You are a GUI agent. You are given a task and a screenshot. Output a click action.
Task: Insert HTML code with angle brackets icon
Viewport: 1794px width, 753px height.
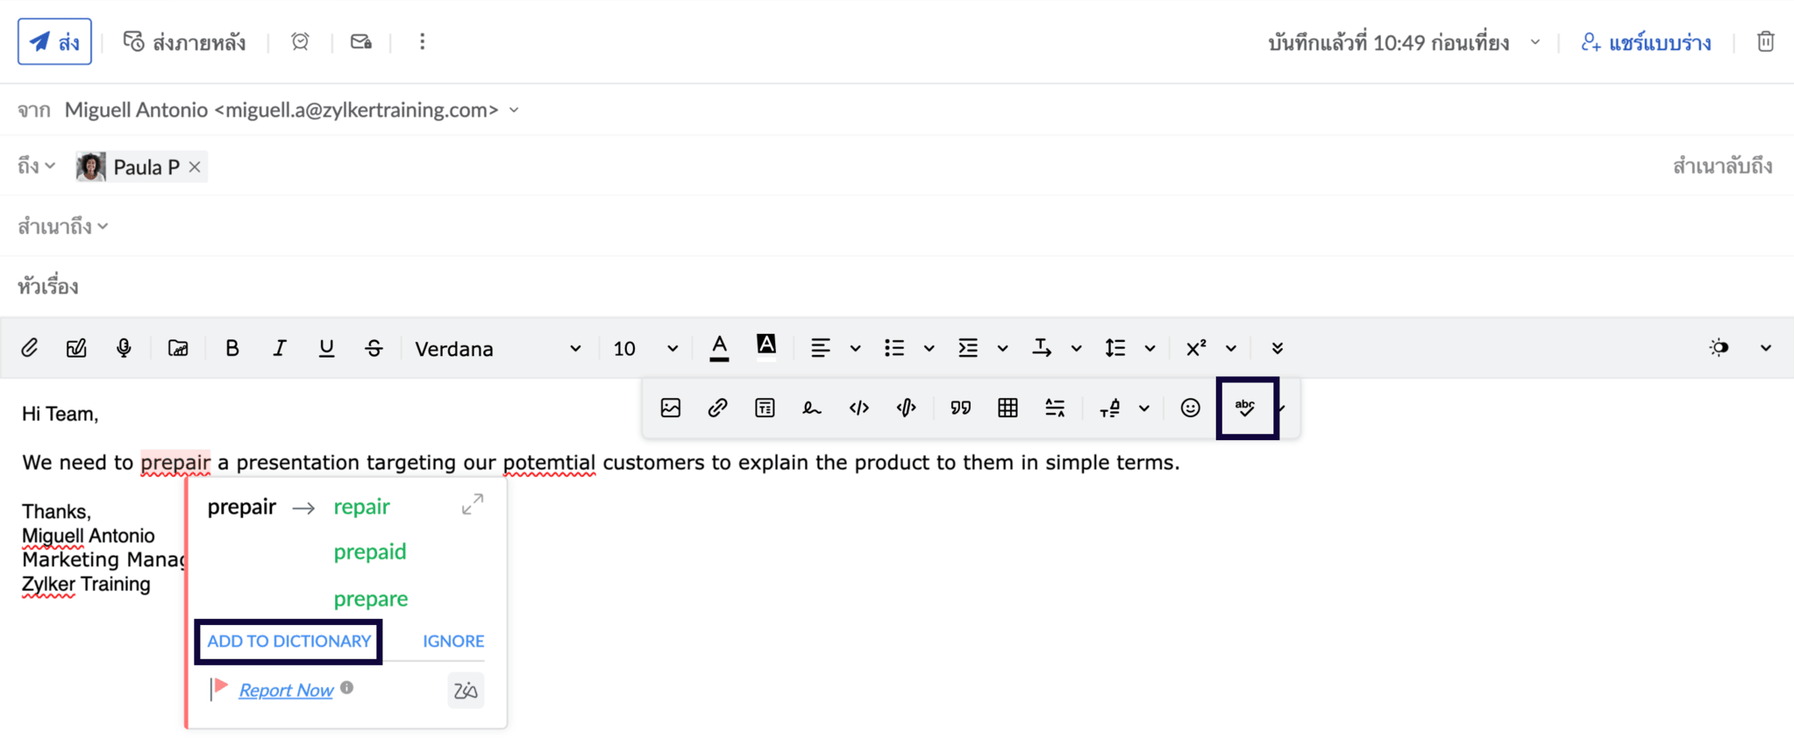pos(859,408)
